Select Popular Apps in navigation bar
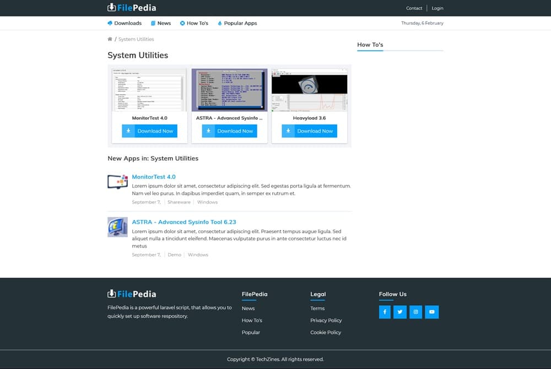This screenshot has width=551, height=369. (x=237, y=23)
